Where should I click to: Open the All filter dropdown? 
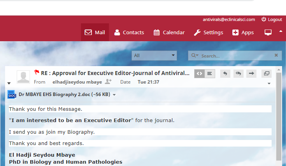tap(154, 56)
